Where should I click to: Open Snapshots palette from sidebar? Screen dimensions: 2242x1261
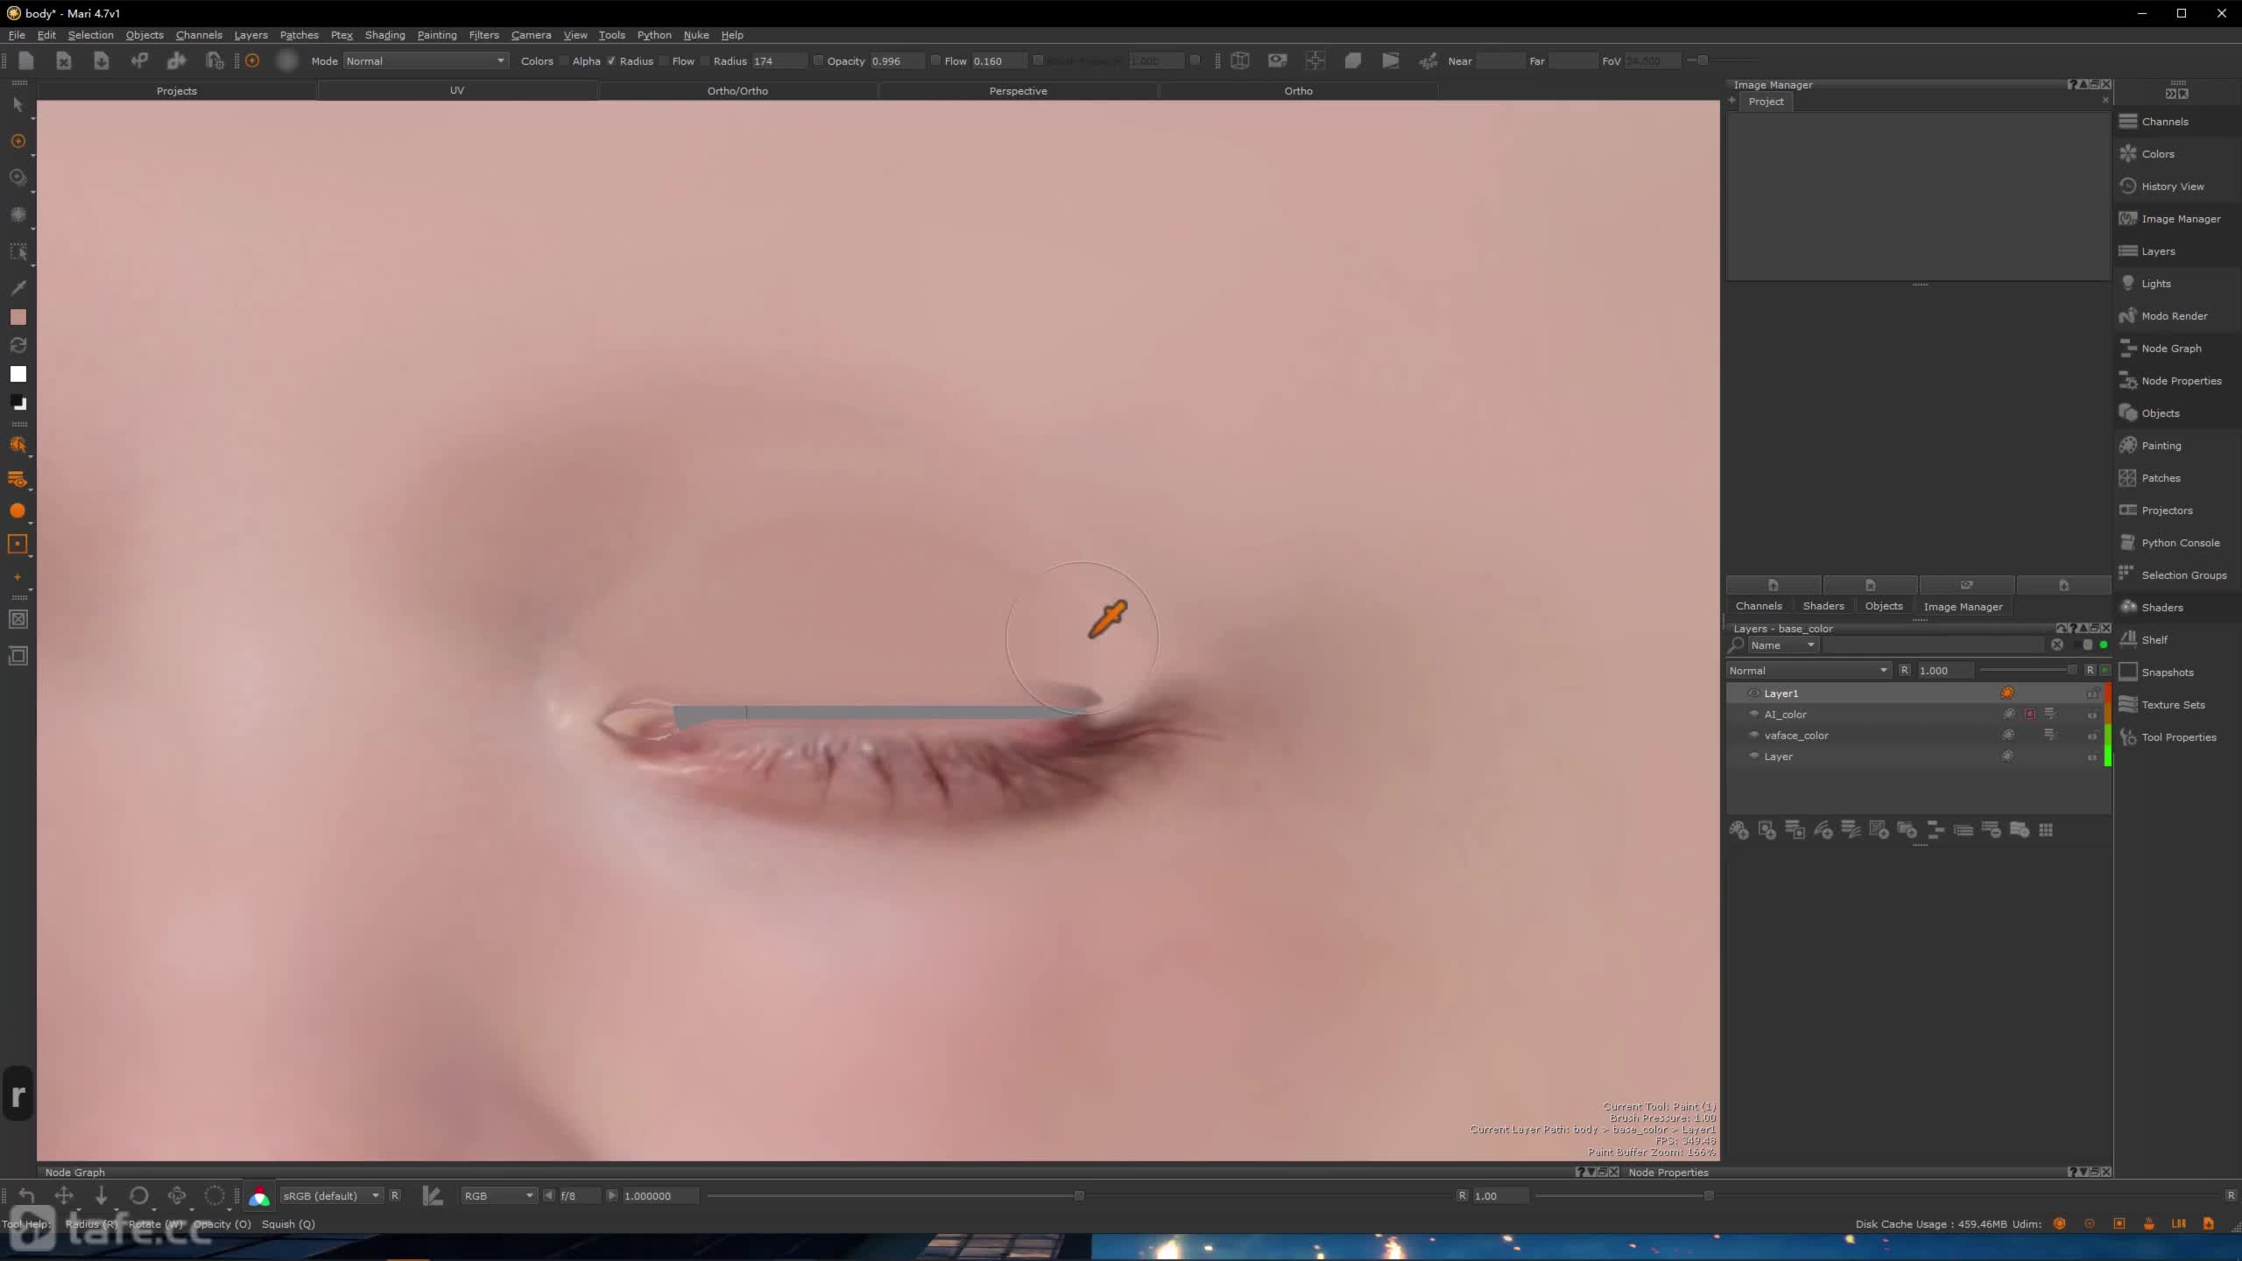pos(2168,673)
